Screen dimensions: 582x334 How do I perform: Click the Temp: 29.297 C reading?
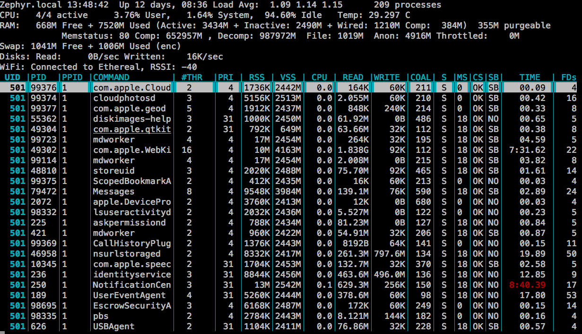[374, 15]
